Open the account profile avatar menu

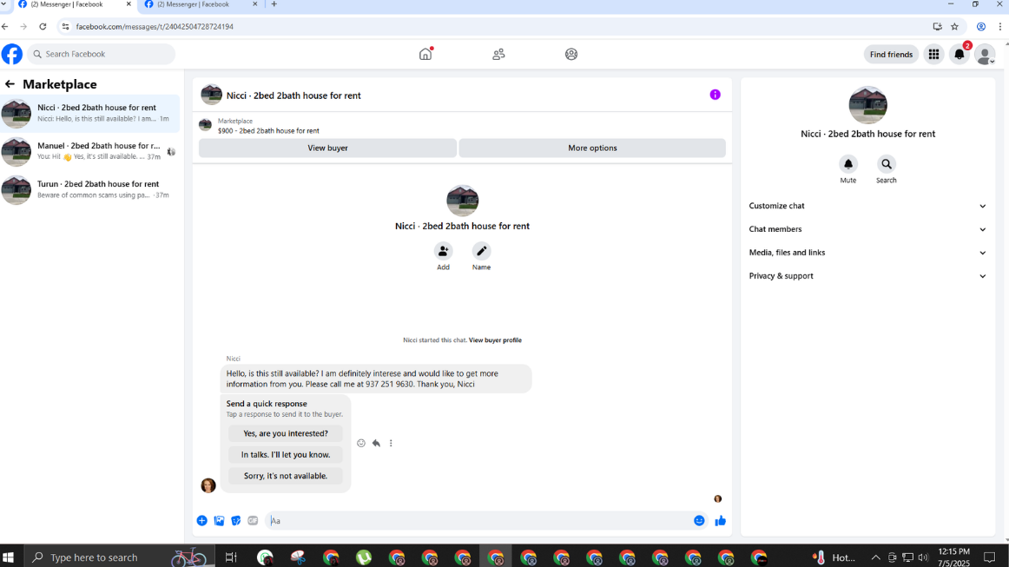click(x=985, y=55)
